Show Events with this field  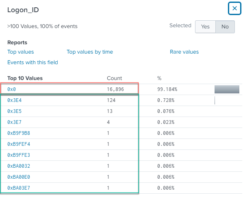(33, 63)
